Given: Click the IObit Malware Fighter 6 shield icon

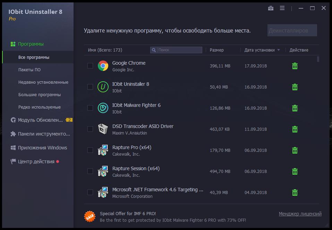Looking at the screenshot, I should pos(103,108).
